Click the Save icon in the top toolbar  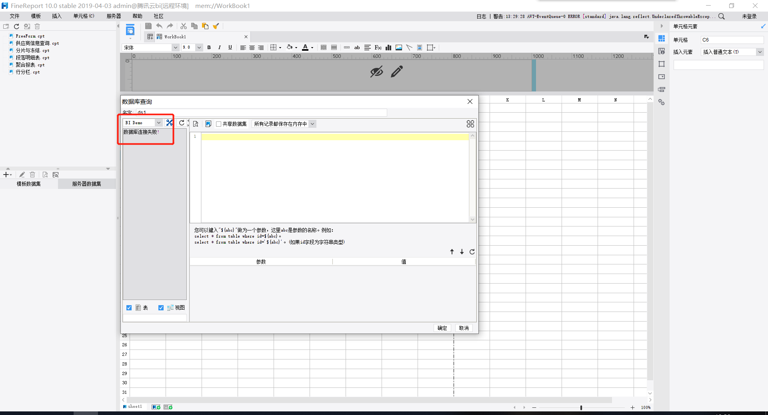coord(148,26)
